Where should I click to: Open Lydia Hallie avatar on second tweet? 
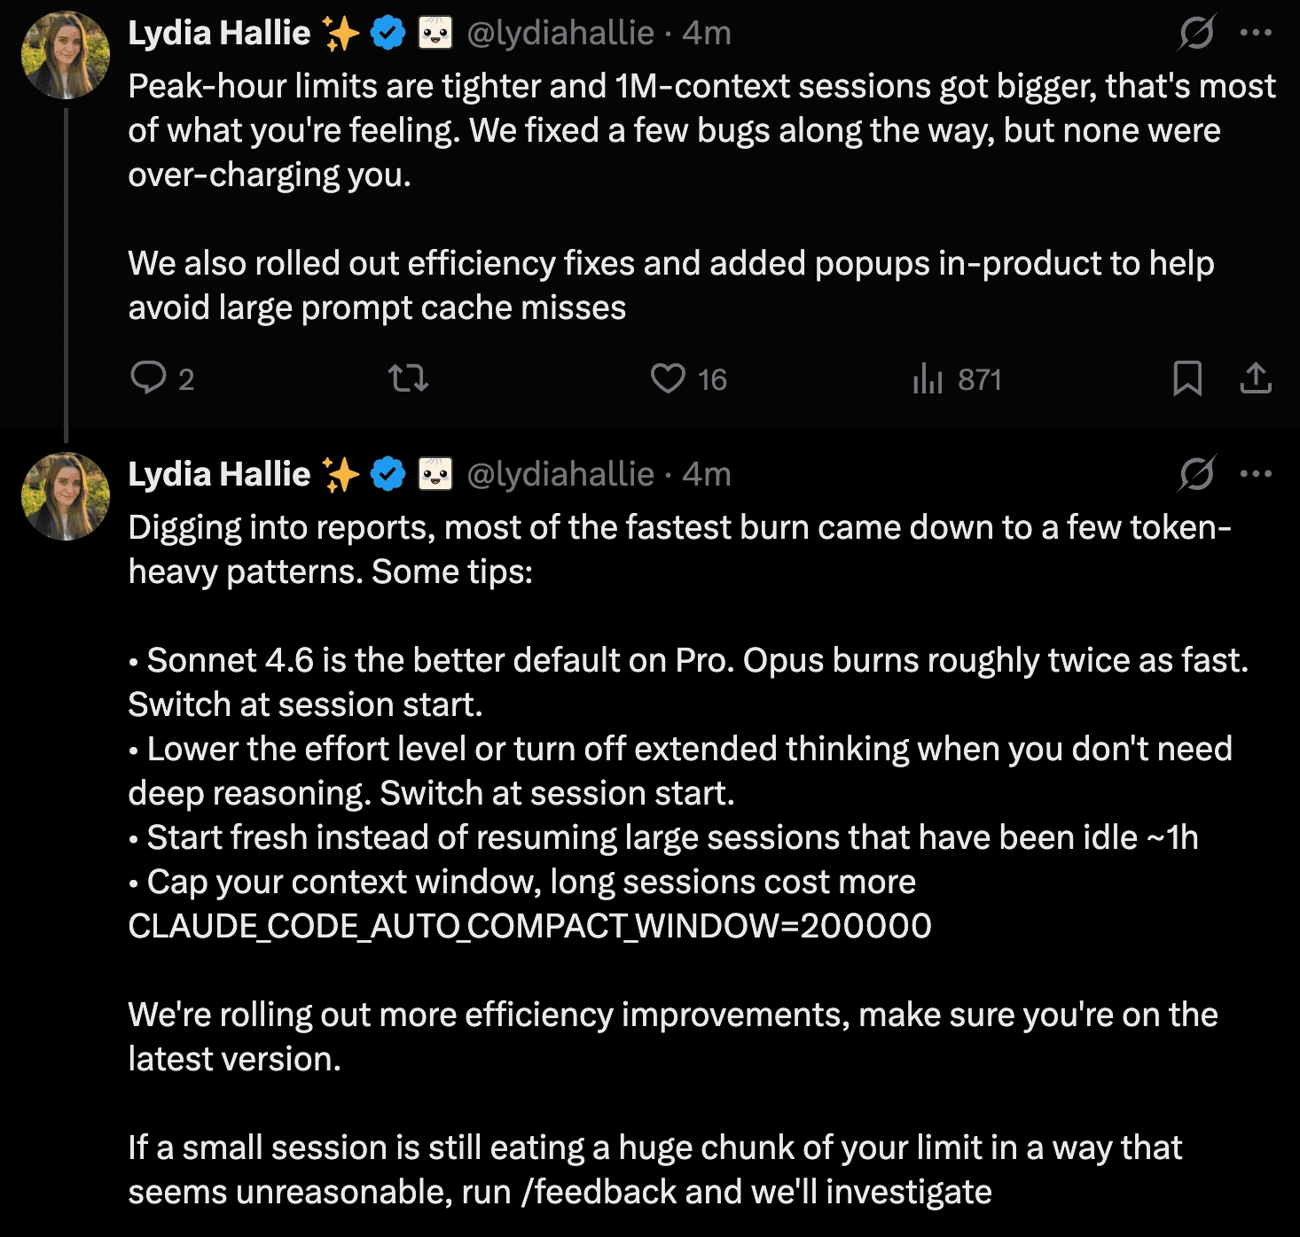pyautogui.click(x=66, y=496)
